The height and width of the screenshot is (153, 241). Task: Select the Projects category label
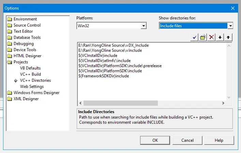point(21,62)
